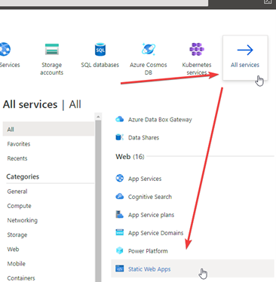Choose the Storage category
276x282 pixels.
17,234
